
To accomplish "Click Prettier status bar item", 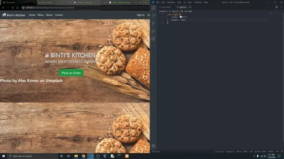I will pos(271,151).
